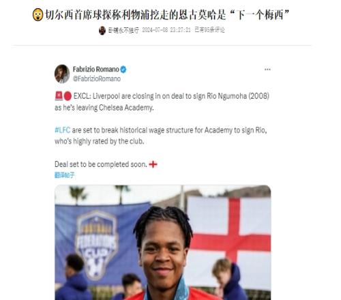The width and height of the screenshot is (341, 300).
Task: Click the England flag emoji after 'soon'
Action: [153, 164]
